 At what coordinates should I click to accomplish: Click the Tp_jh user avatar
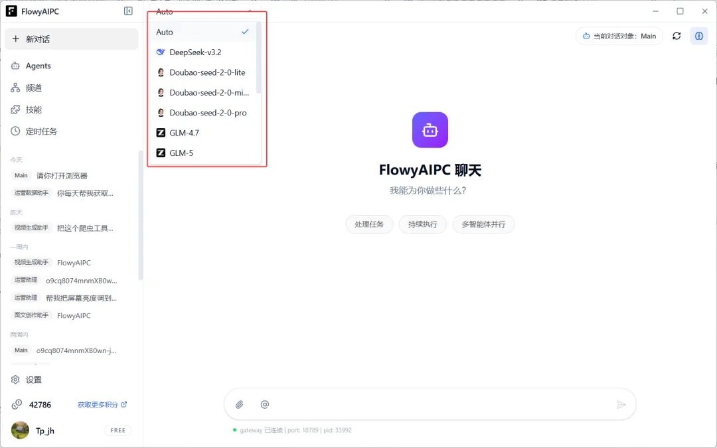click(x=20, y=431)
